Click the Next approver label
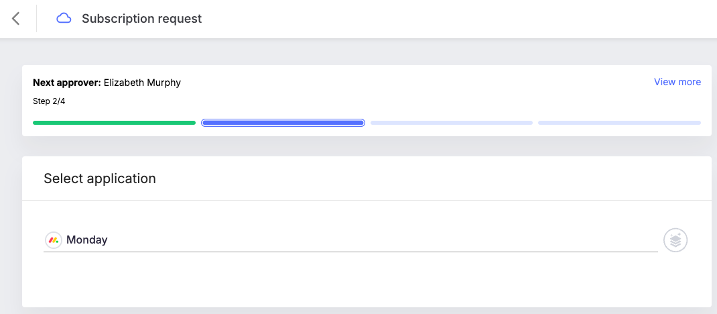The height and width of the screenshot is (314, 717). 67,83
